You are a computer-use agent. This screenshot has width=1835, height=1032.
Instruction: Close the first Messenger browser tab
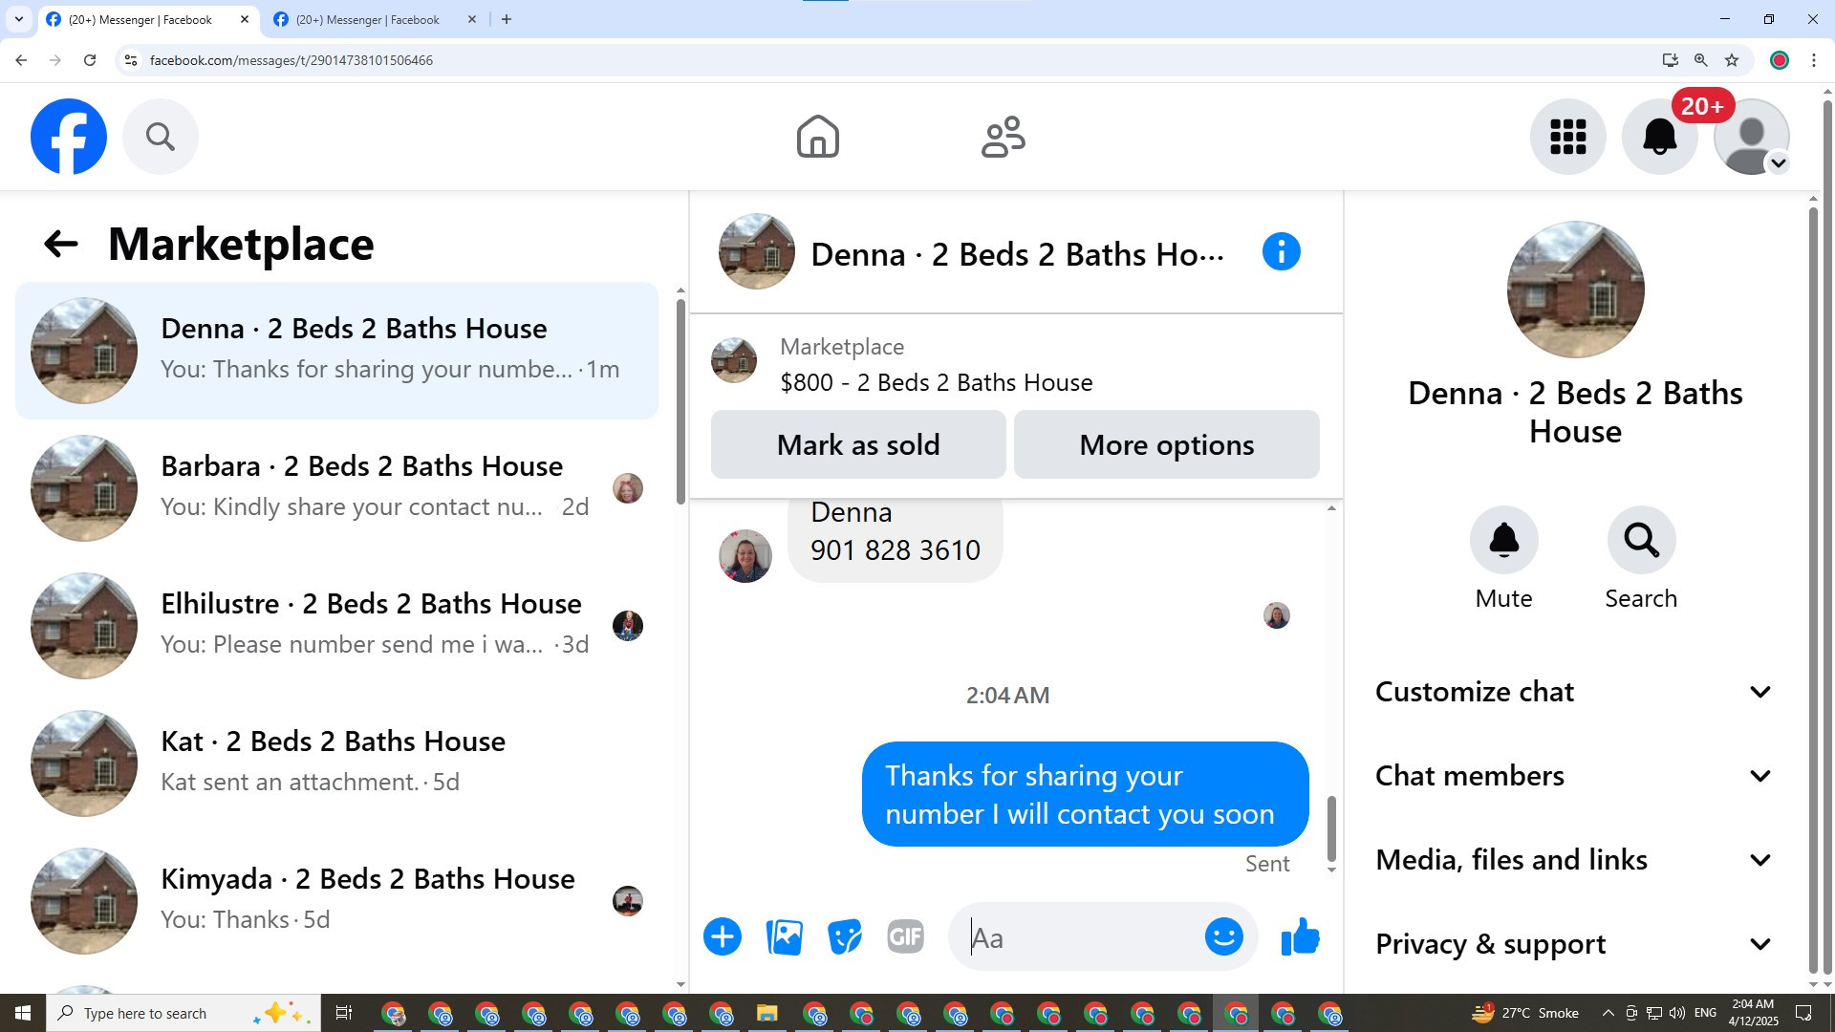(245, 19)
